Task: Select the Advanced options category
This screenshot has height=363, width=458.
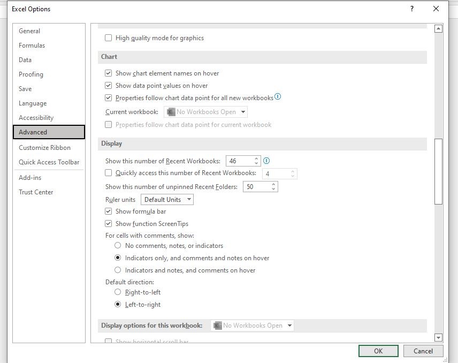Action: click(x=49, y=132)
